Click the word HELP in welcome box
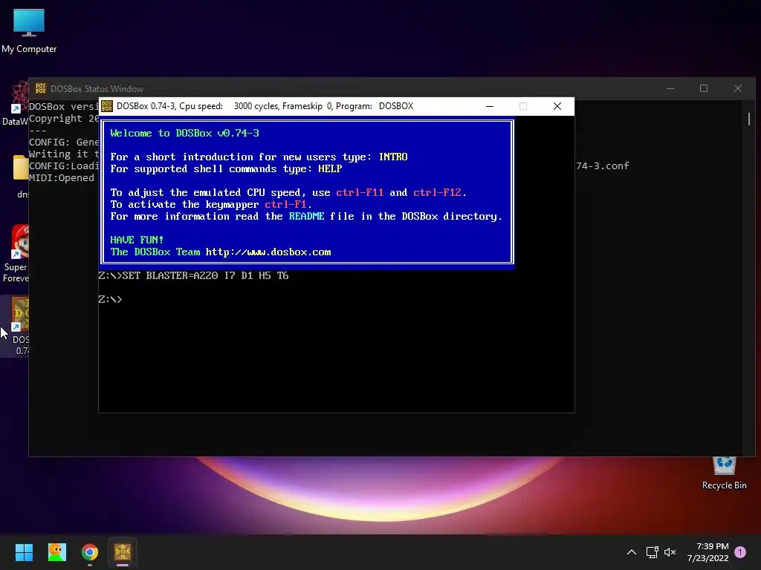The image size is (761, 570). point(330,168)
